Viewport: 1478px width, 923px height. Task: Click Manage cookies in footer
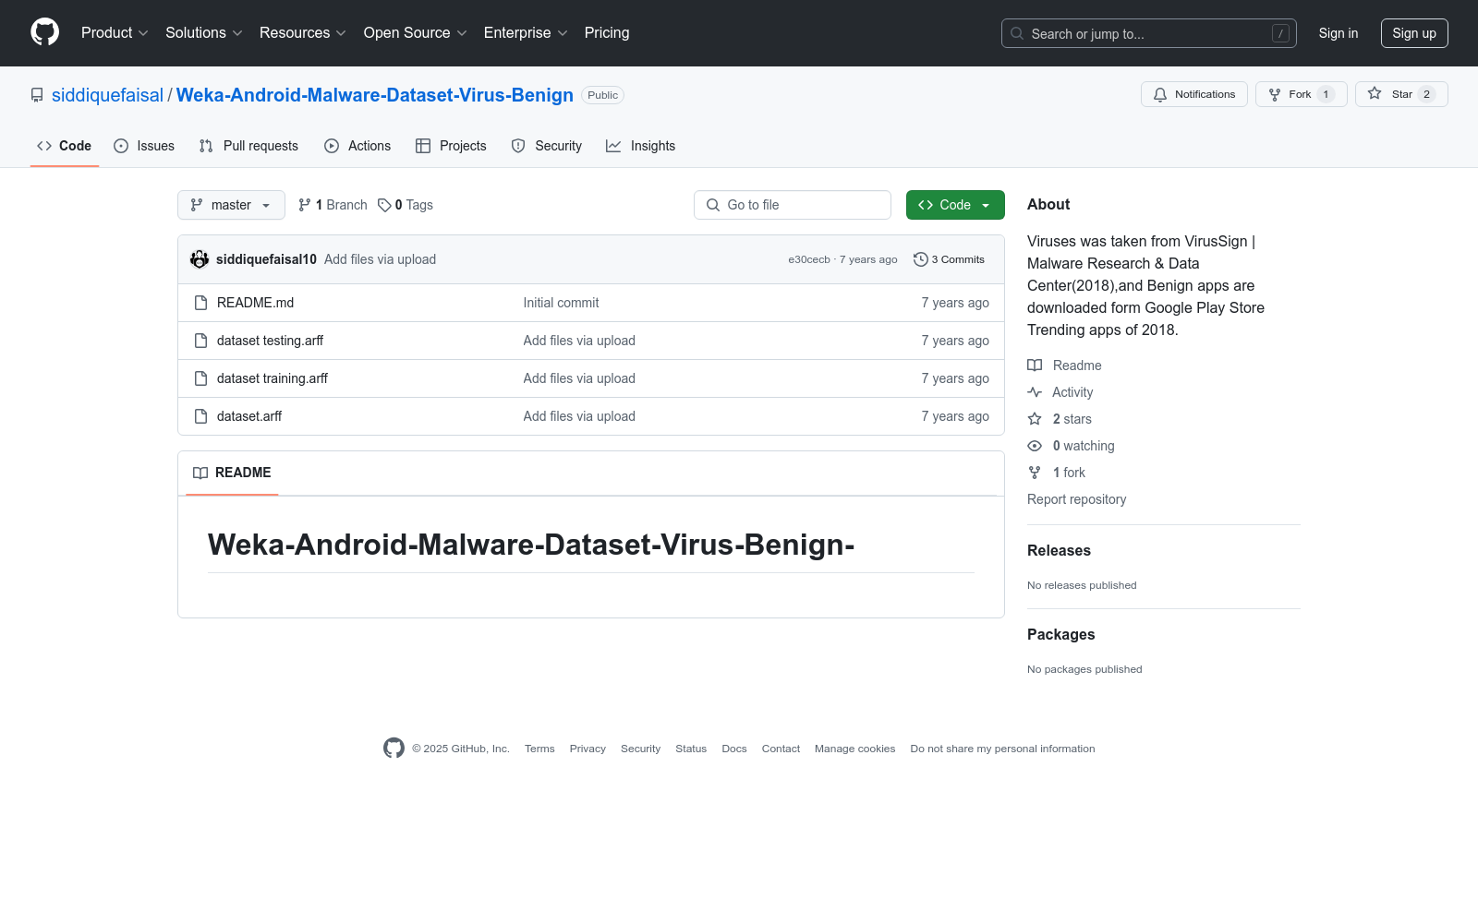point(855,749)
